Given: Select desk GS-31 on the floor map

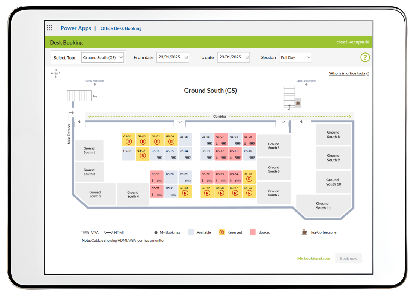Looking at the screenshot, I should pos(171,190).
